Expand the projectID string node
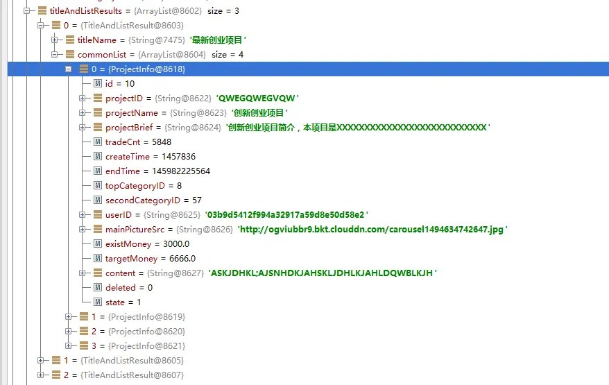Screen dimensions: 609x385 83,99
